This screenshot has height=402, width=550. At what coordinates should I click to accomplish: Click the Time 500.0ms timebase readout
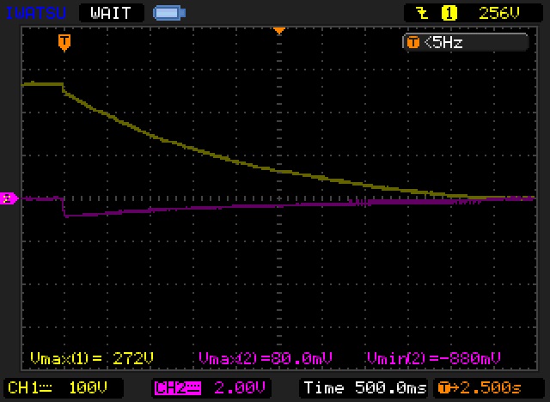coord(364,388)
